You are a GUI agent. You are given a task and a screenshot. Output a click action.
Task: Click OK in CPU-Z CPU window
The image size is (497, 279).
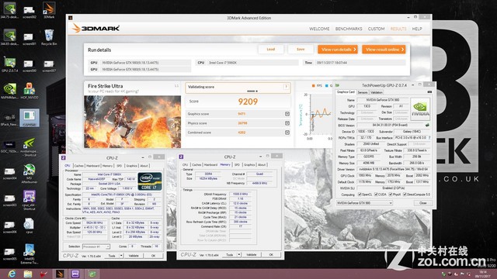click(x=154, y=256)
